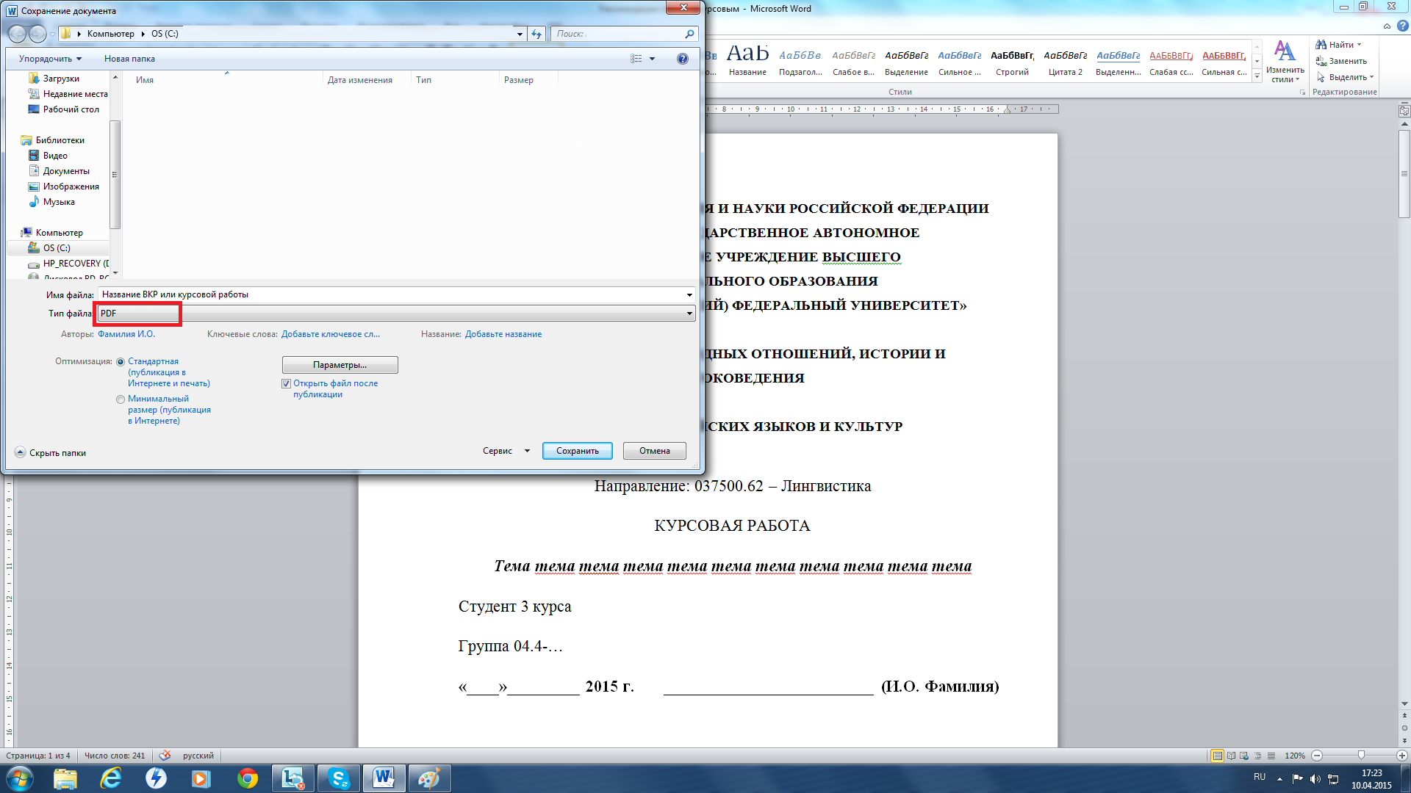Select Minimum size optimization radio button

(121, 399)
